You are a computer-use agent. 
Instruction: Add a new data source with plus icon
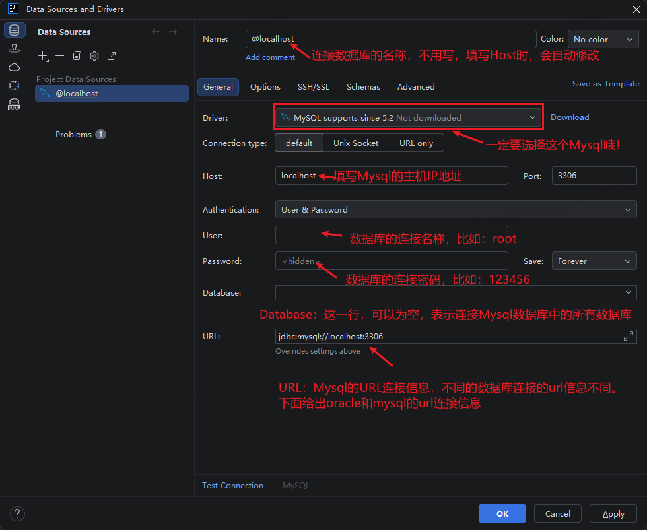click(x=43, y=56)
